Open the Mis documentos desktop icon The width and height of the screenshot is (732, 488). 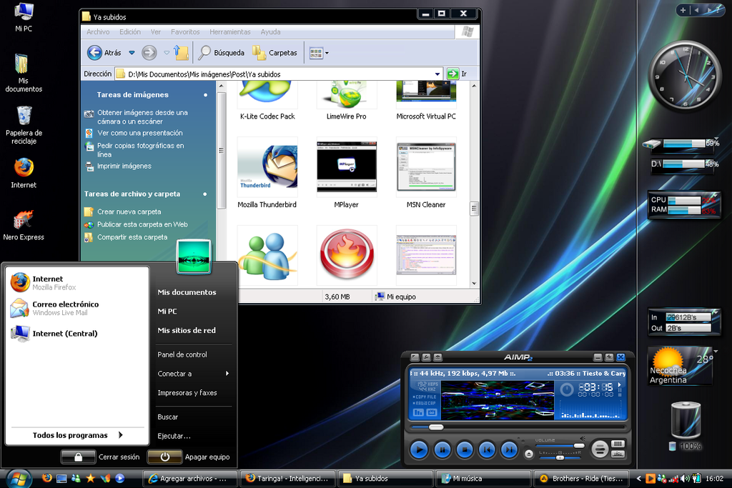(x=24, y=73)
